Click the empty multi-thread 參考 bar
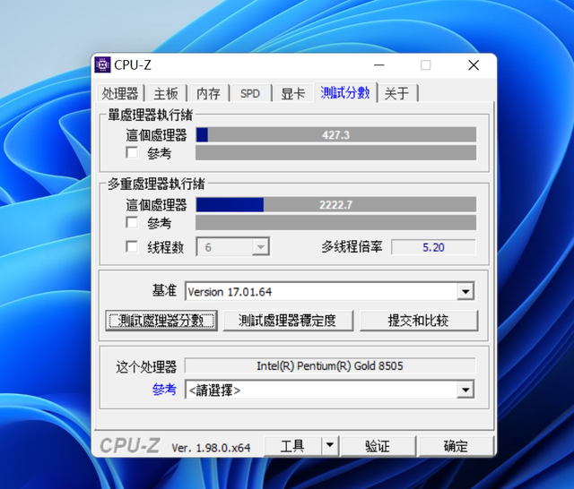Screen dimensions: 574x489 (336, 223)
